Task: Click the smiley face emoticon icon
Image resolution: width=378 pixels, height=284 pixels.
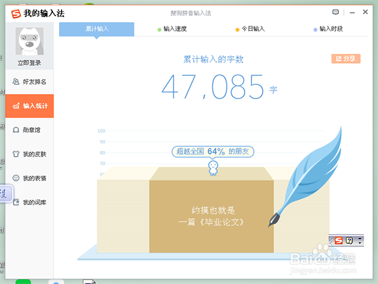Action: 16,178
